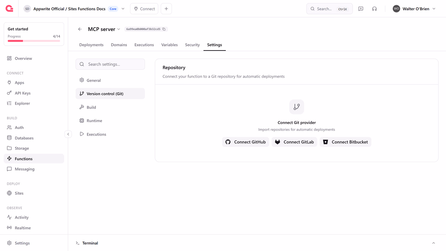
Task: Click the Get started progress bar
Action: [x=34, y=41]
